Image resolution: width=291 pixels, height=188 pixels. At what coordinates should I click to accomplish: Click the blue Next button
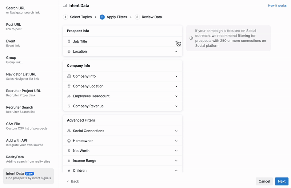282,181
